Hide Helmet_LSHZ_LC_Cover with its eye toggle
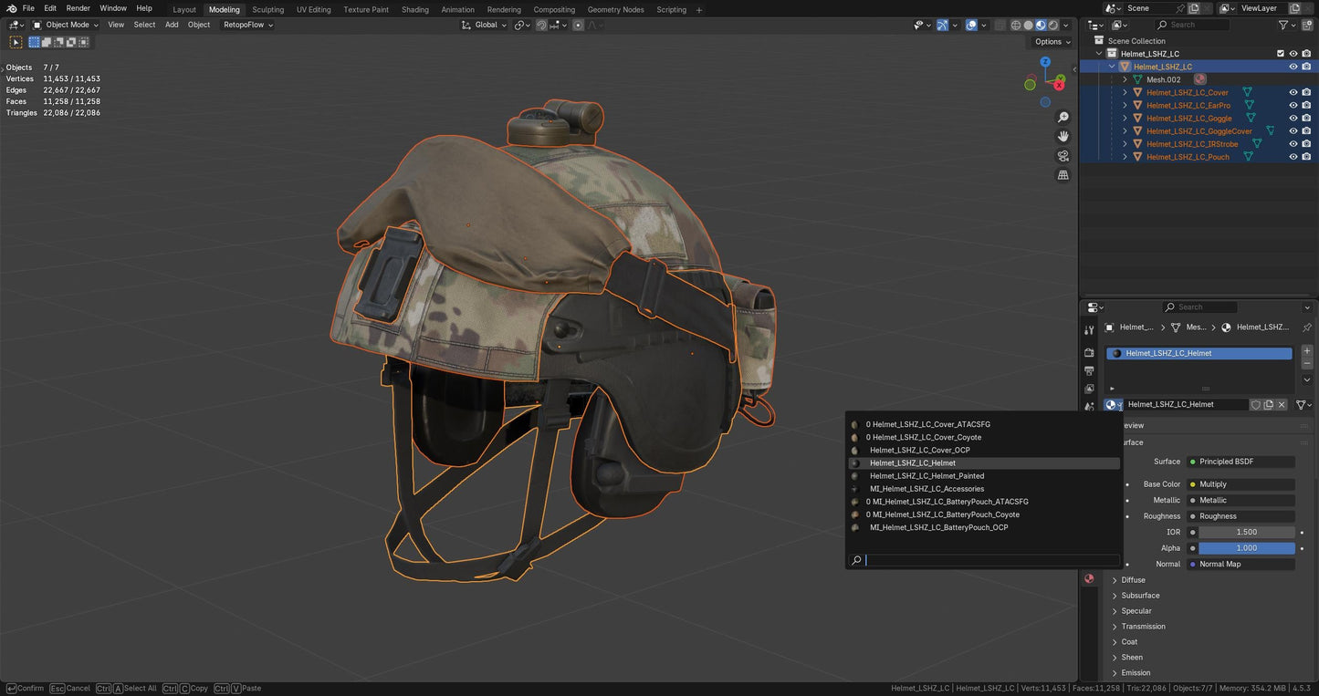The height and width of the screenshot is (696, 1319). (x=1293, y=92)
